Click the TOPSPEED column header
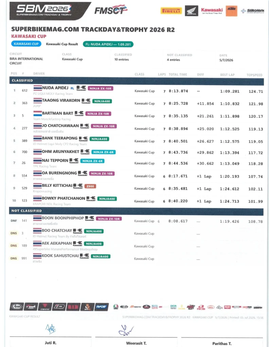269x347 pixels. coord(254,75)
